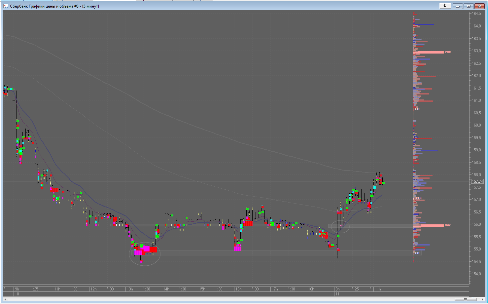The height and width of the screenshot is (304, 488).
Task: Click the anchor icon button in title bar
Action: (445, 6)
